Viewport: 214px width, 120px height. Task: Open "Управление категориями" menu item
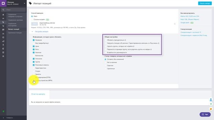[12, 25]
